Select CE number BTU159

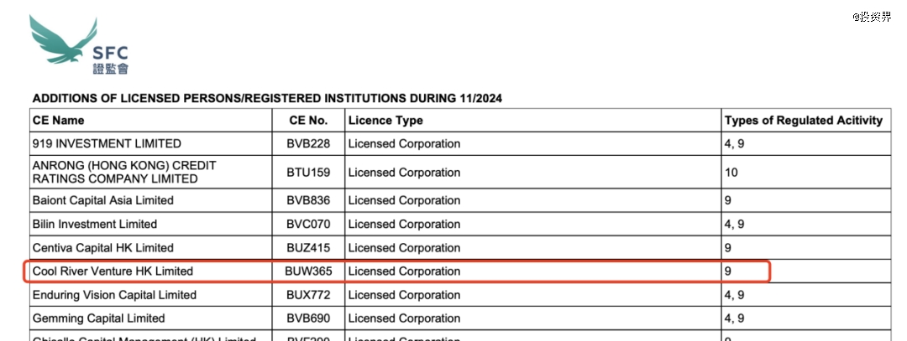pos(308,173)
